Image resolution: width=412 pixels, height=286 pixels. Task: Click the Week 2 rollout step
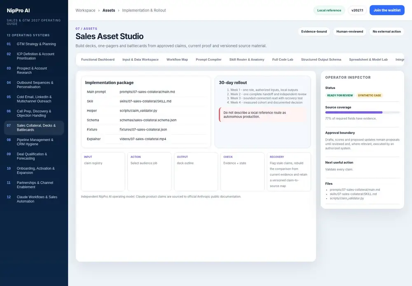point(267,94)
